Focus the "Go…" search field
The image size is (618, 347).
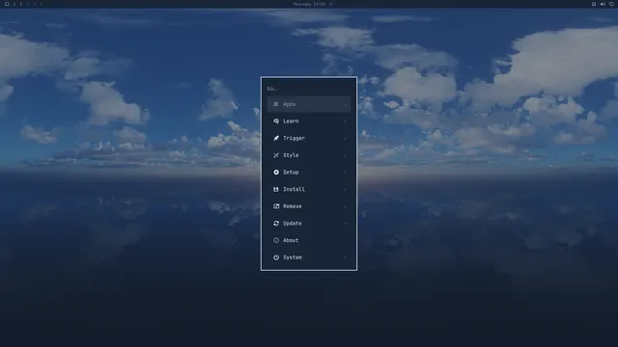309,89
